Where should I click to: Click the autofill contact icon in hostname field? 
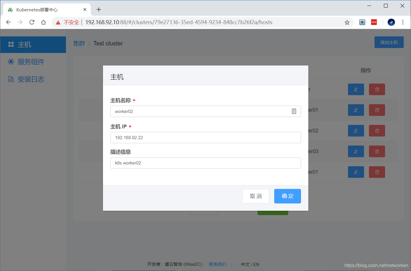click(294, 111)
